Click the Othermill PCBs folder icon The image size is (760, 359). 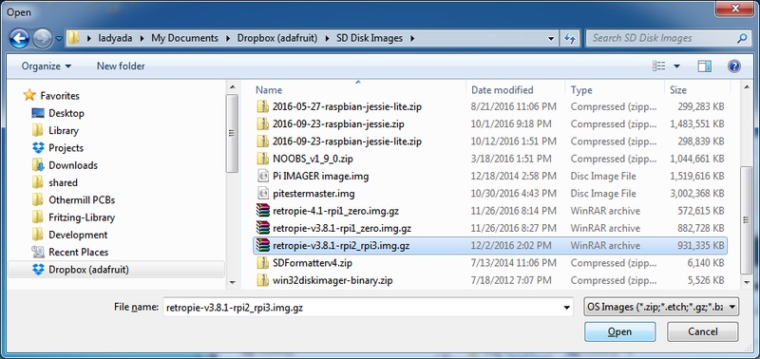coord(38,199)
